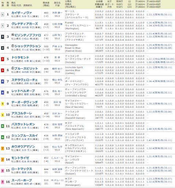The height and width of the screenshot is (188, 175).
Task: Open ドゥラモンド horse page
Action: (x=20, y=58)
